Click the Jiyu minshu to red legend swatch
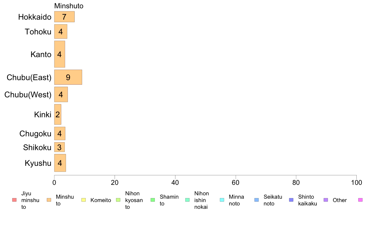This screenshot has height=226, width=365. pyautogui.click(x=14, y=200)
